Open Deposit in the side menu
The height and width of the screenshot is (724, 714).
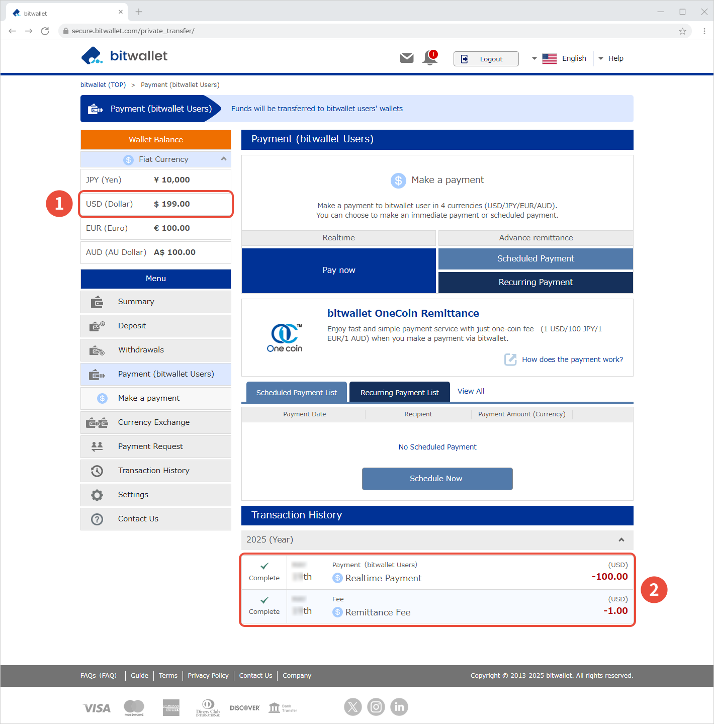pos(156,326)
